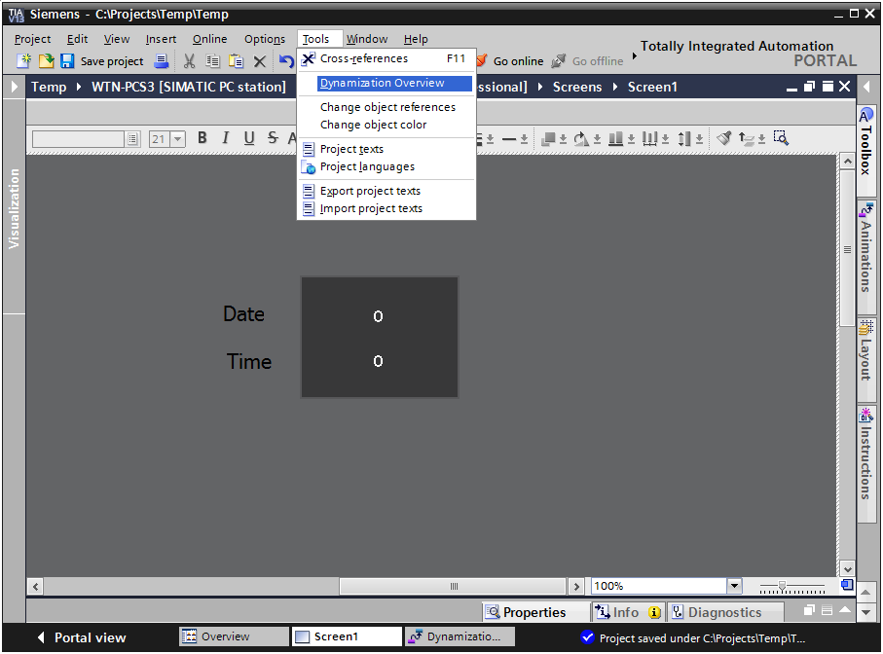The height and width of the screenshot is (654, 883).
Task: Toggle Strikethrough text formatting
Action: pyautogui.click(x=273, y=138)
